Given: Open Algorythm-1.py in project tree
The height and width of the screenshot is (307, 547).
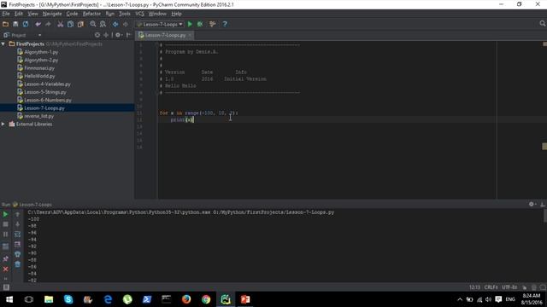Looking at the screenshot, I should 41,52.
